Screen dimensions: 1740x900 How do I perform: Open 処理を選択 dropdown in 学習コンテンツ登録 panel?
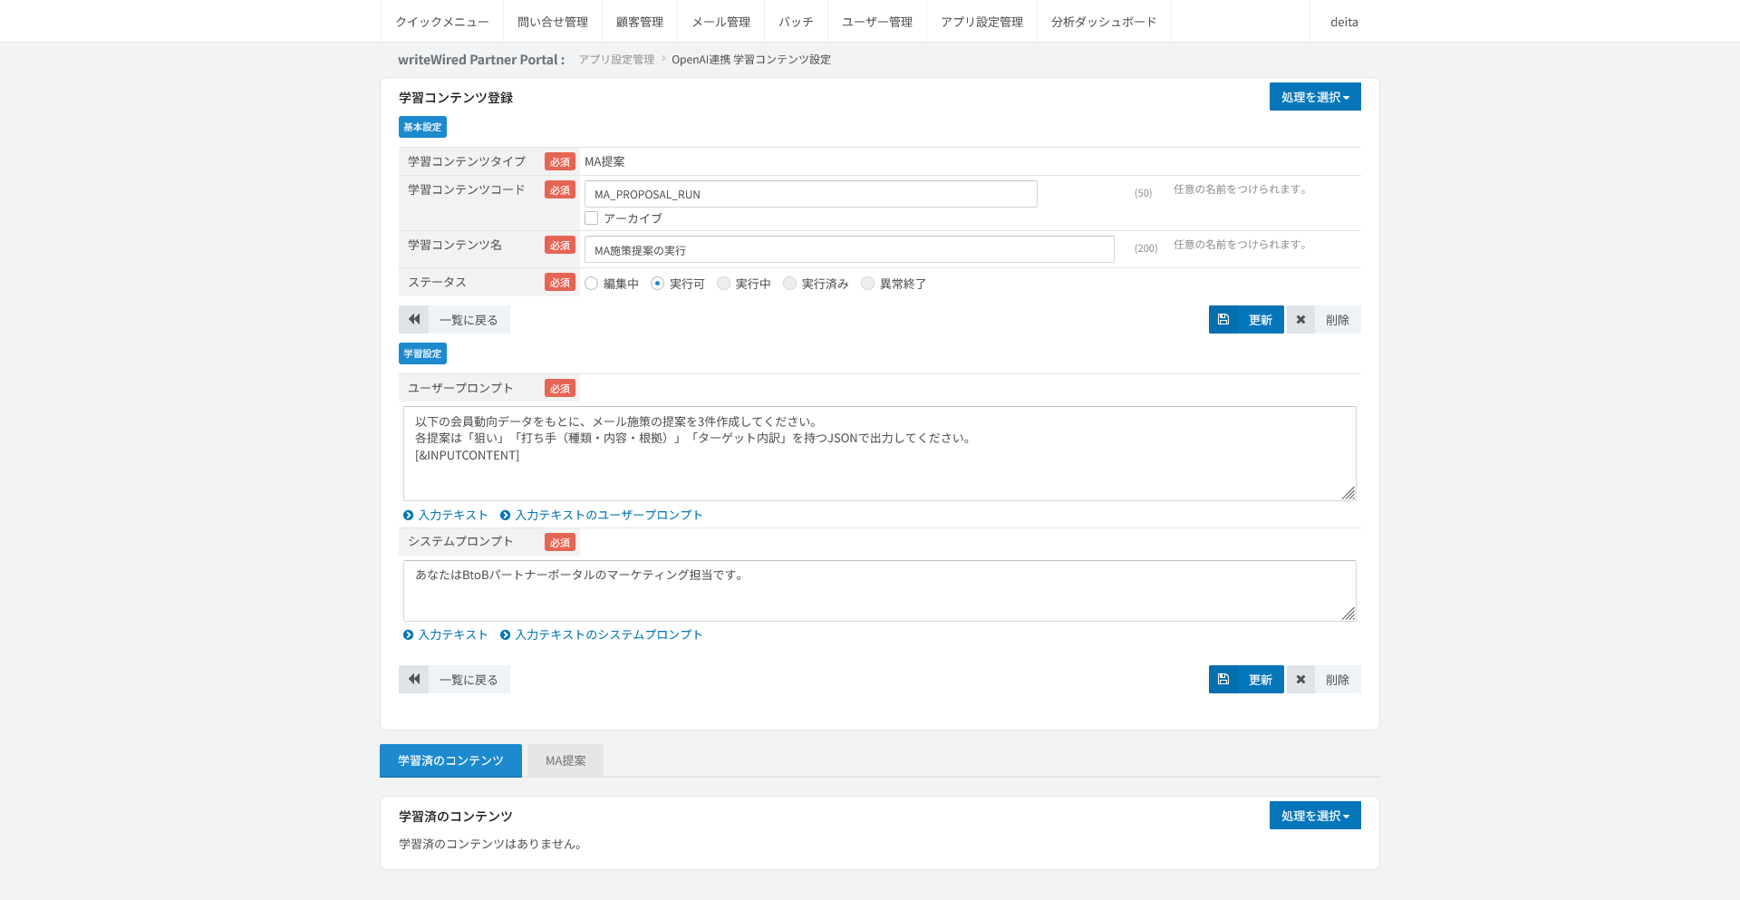pyautogui.click(x=1315, y=97)
